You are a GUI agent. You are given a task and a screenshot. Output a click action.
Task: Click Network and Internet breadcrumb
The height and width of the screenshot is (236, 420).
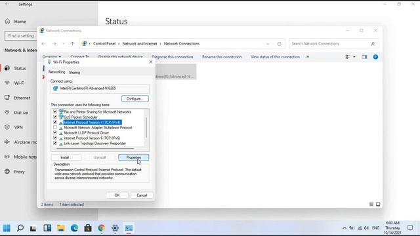(x=140, y=44)
